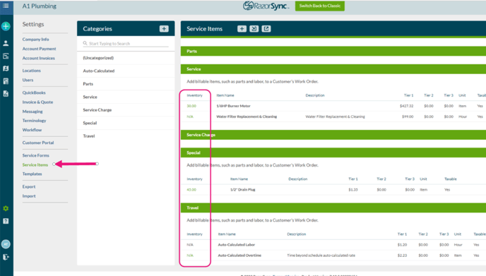Click the logout icon in the sidebar
486x276 pixels.
6,257
